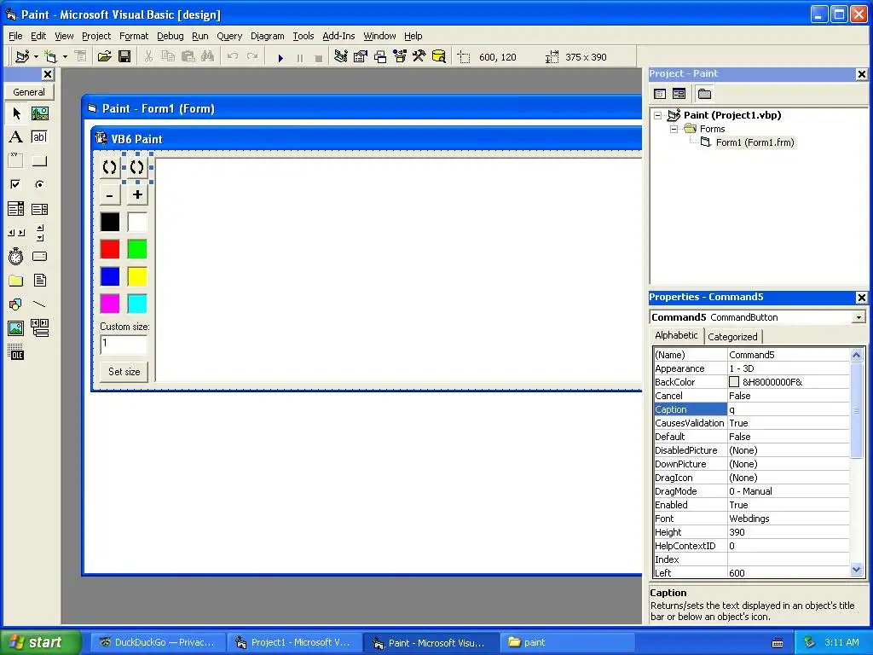The height and width of the screenshot is (655, 873).
Task: Open Data View Window toolbar icon
Action: pos(439,57)
